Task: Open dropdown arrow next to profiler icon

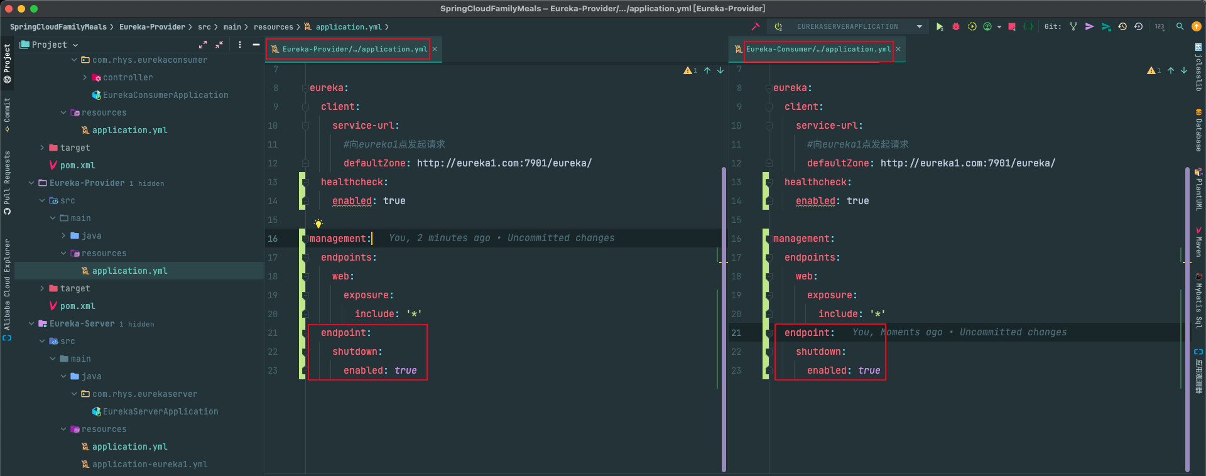Action: click(x=999, y=27)
